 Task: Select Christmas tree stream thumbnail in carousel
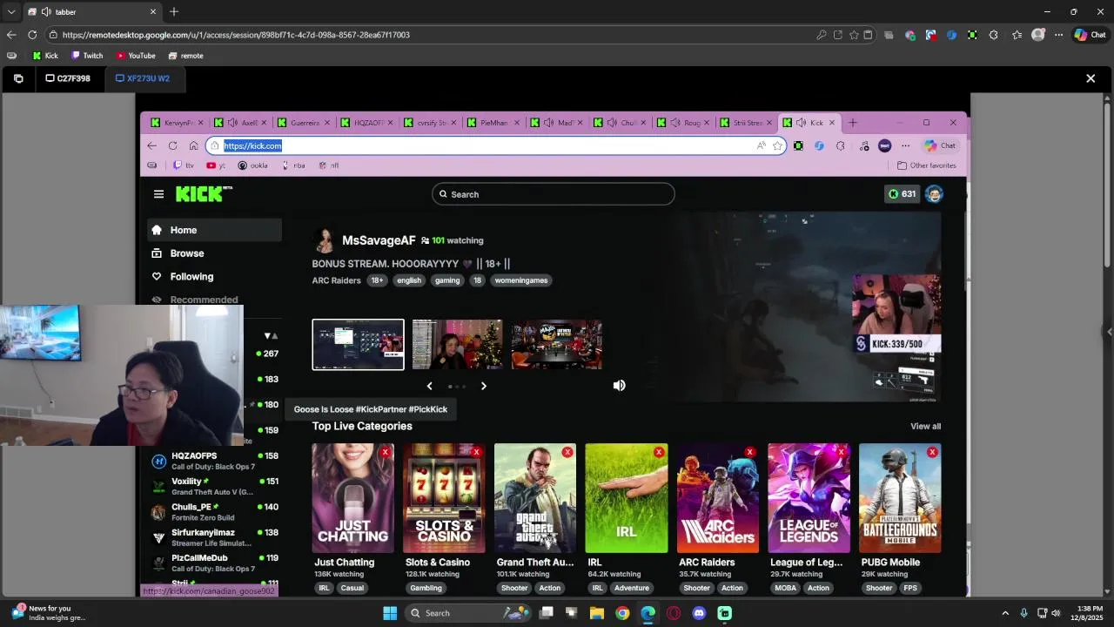[457, 345]
